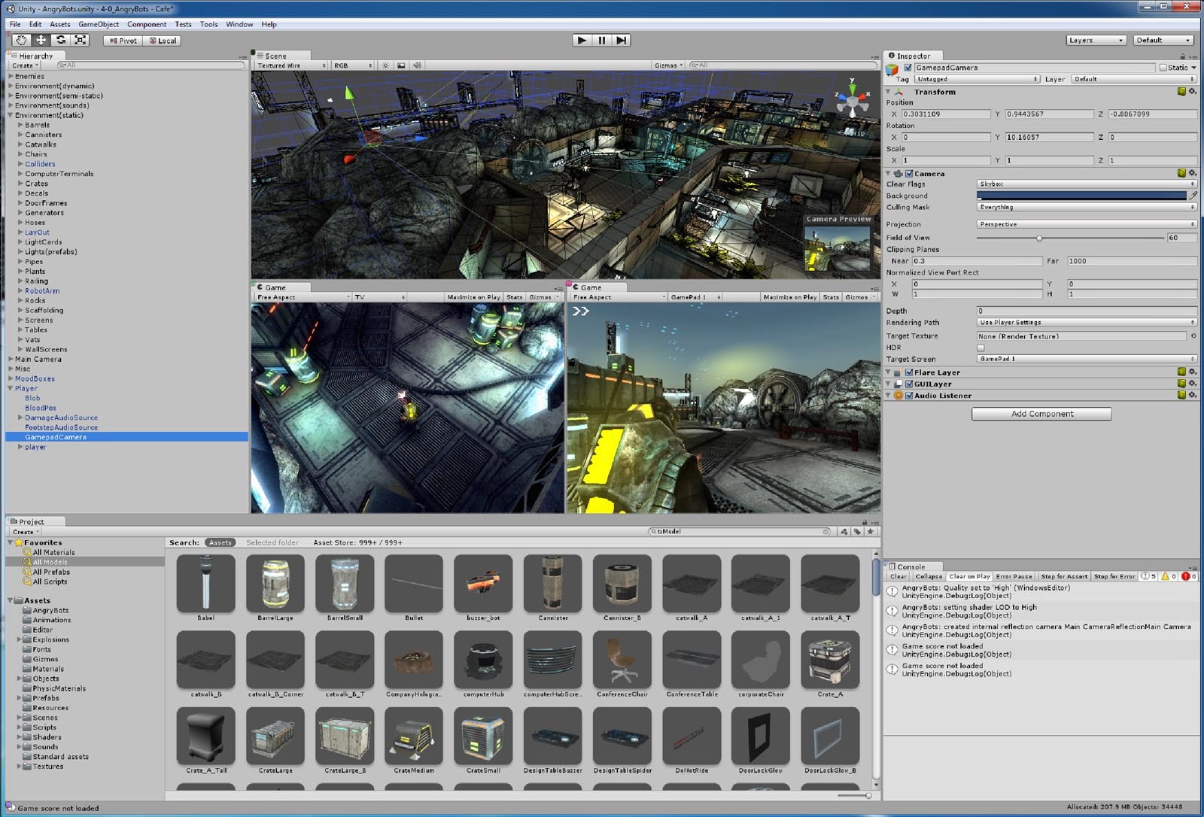Select the Scale tool in toolbar
The width and height of the screenshot is (1204, 817).
pos(81,41)
